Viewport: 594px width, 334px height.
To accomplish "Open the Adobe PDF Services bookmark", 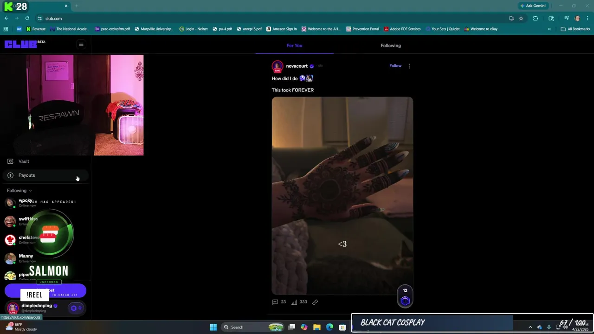I will click(402, 29).
